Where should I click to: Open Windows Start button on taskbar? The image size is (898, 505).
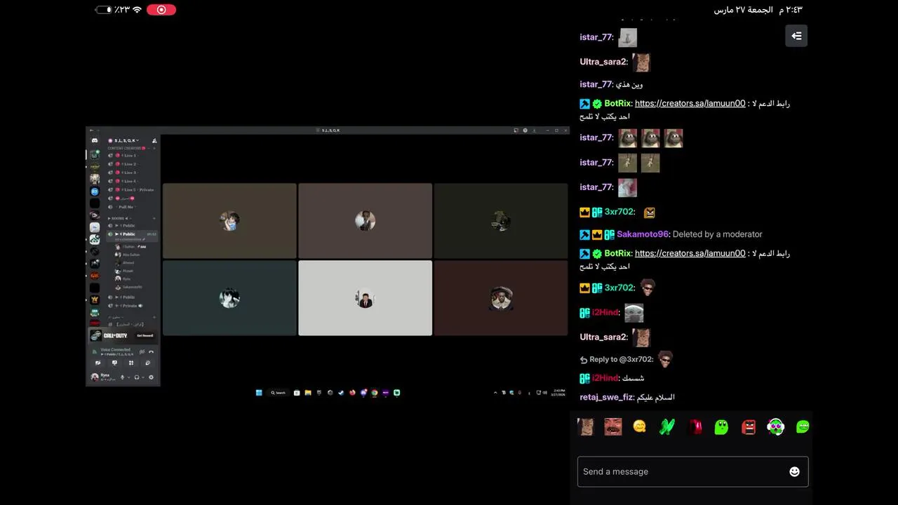tap(259, 393)
